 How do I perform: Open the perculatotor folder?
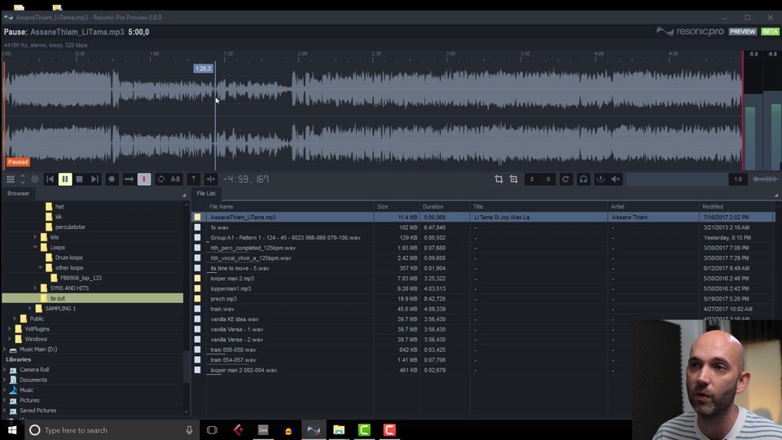tap(70, 227)
